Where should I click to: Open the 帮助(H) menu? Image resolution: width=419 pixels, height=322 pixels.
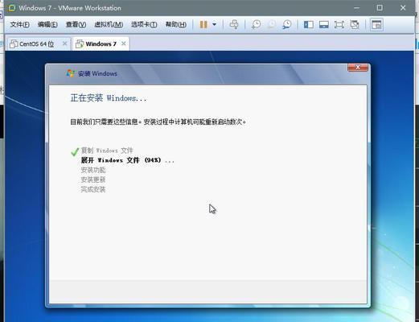click(x=176, y=25)
